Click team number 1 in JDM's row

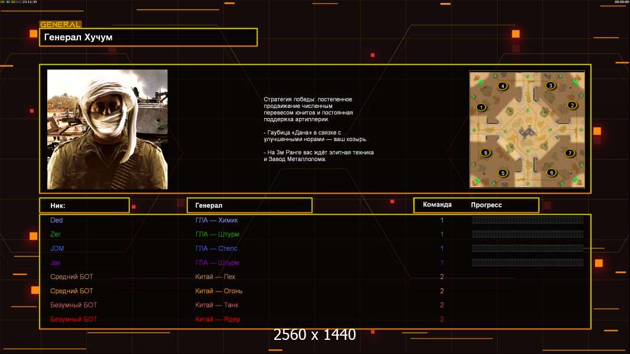click(x=442, y=248)
